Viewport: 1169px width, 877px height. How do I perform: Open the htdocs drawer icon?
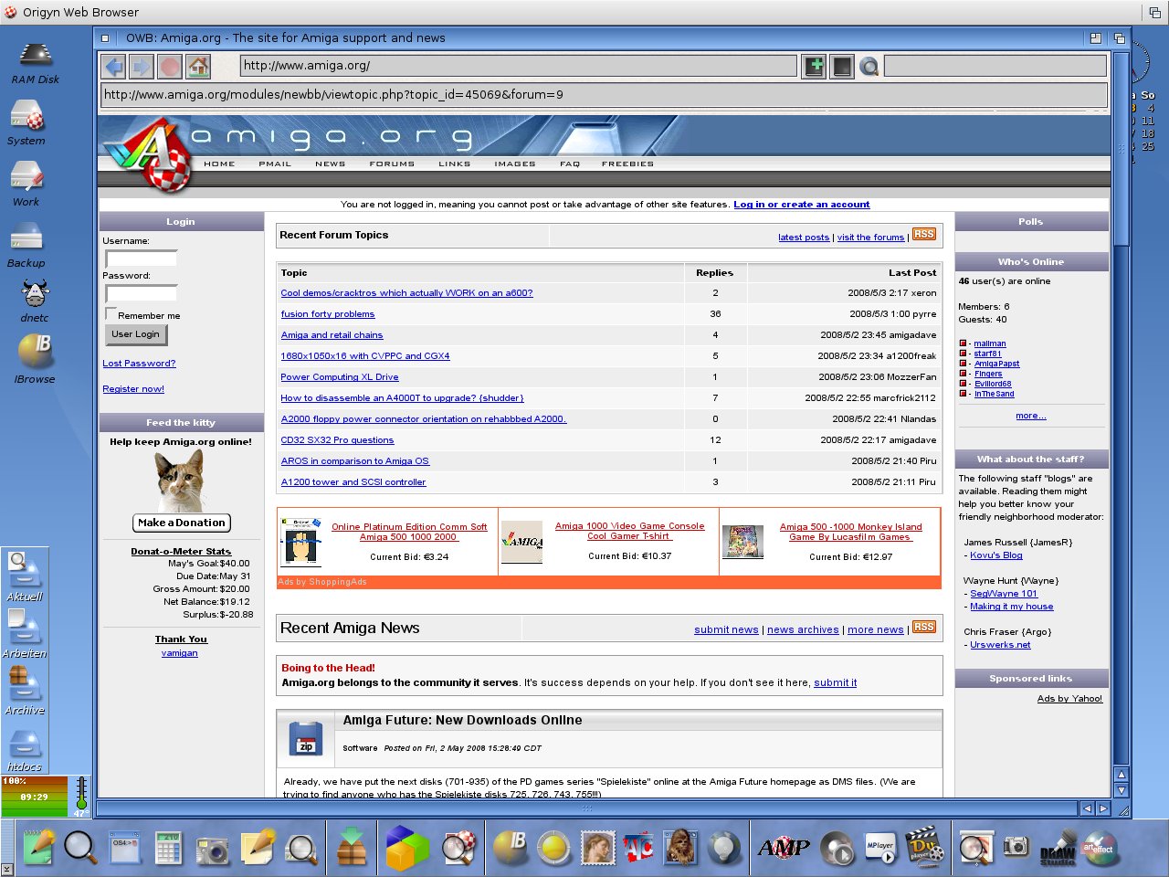[x=24, y=749]
